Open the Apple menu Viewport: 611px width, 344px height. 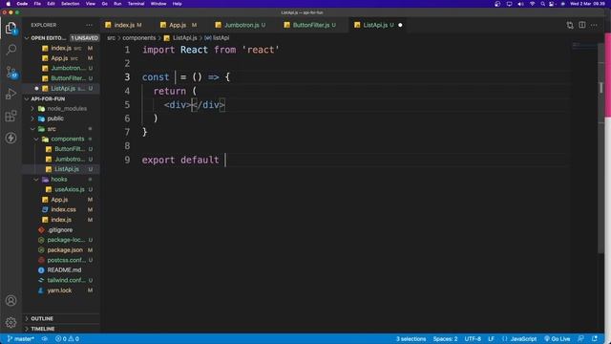8,4
